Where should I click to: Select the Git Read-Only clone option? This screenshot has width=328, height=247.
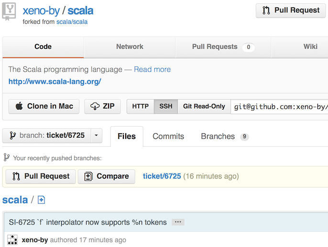204,107
